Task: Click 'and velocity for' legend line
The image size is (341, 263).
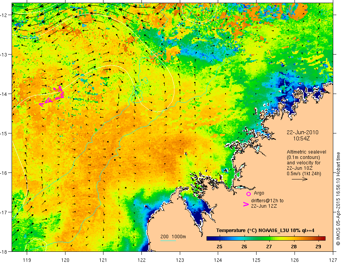Action: point(303,163)
